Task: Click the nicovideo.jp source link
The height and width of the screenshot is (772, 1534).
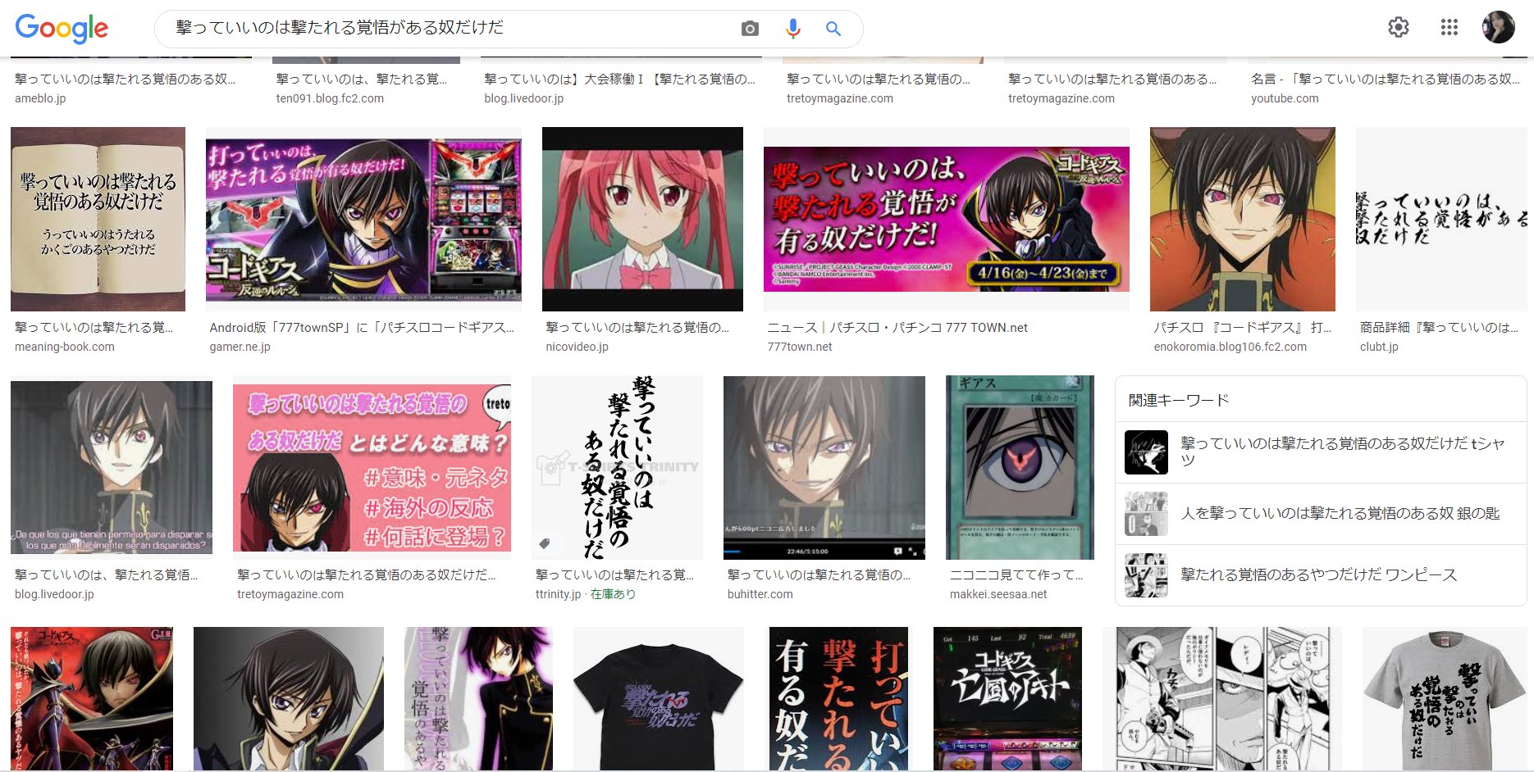Action: (577, 347)
